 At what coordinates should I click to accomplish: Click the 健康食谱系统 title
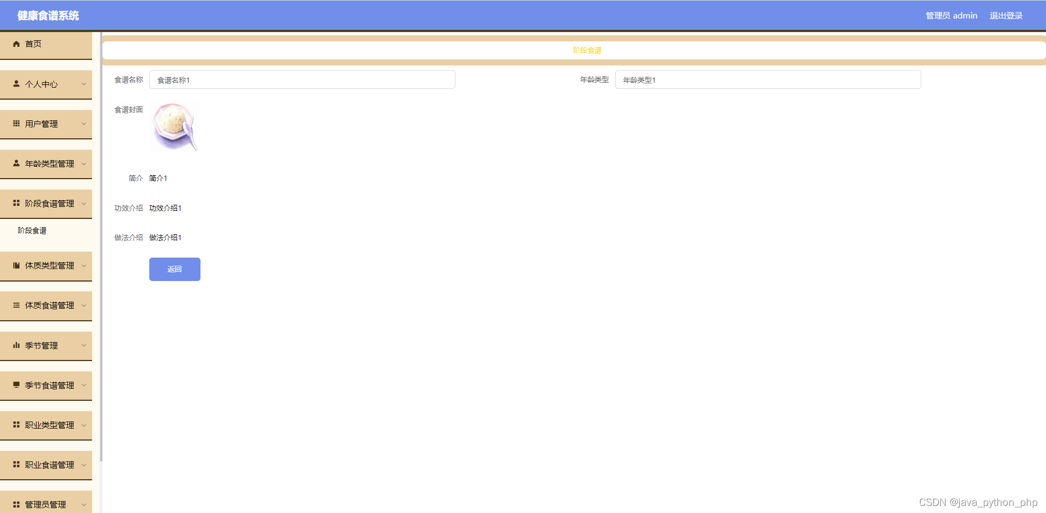tap(48, 16)
